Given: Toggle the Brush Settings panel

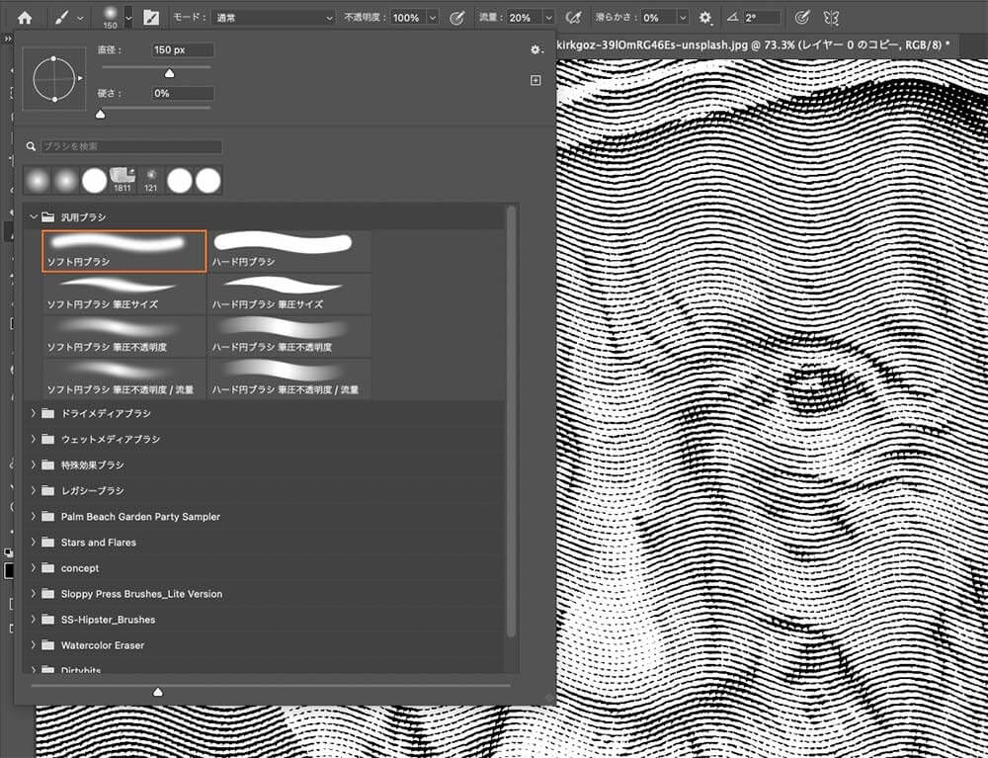Looking at the screenshot, I should point(151,18).
